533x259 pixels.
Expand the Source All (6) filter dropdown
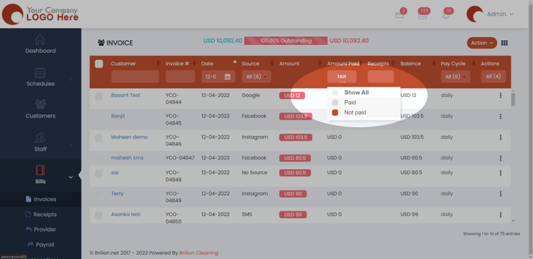[x=256, y=76]
